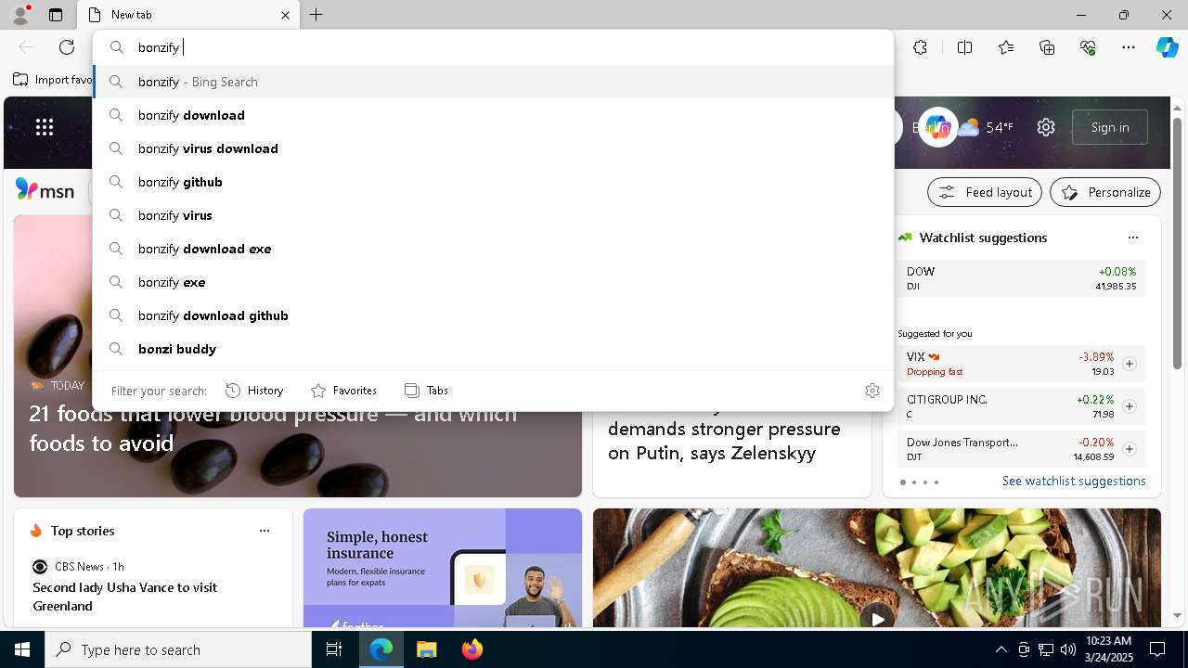This screenshot has width=1188, height=668.
Task: Open the browser profile icon
Action: tap(19, 15)
